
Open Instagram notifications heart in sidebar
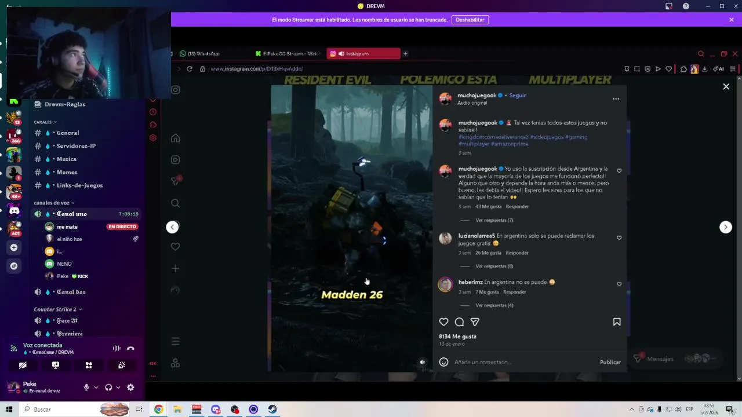click(x=175, y=247)
